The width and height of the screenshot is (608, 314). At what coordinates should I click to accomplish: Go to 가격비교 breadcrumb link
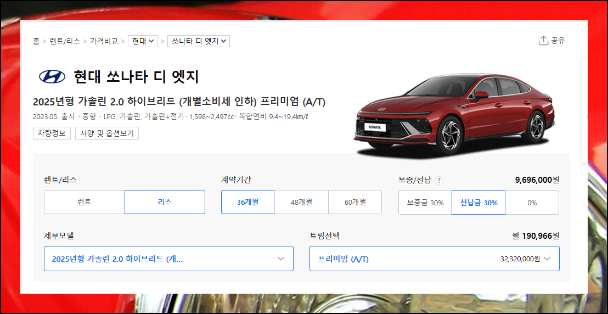104,41
